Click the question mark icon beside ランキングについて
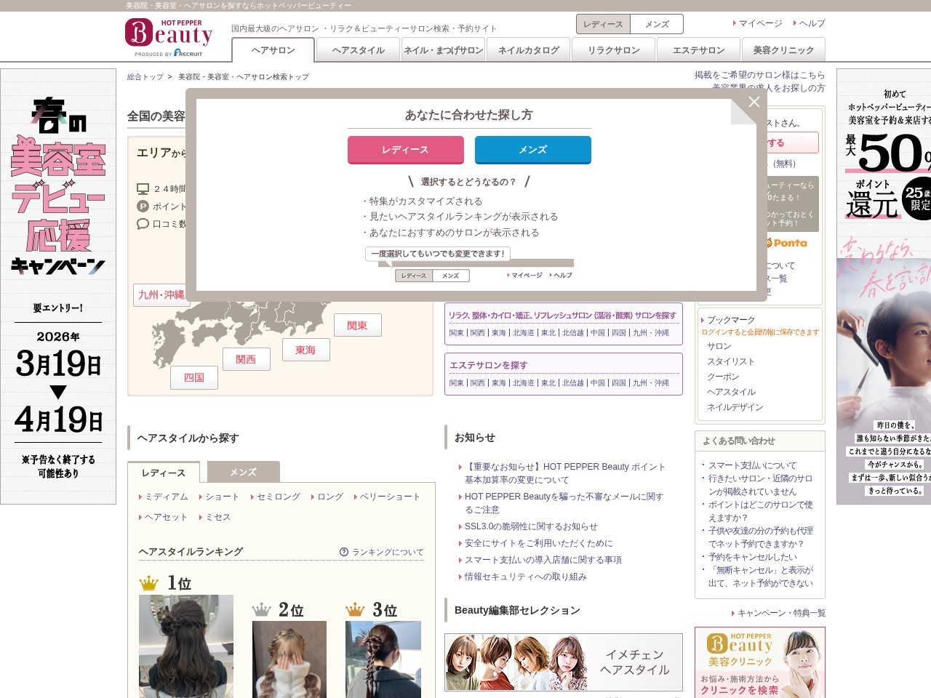 click(x=345, y=552)
